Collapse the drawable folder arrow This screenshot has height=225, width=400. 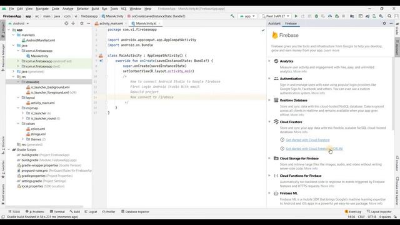click(18, 82)
